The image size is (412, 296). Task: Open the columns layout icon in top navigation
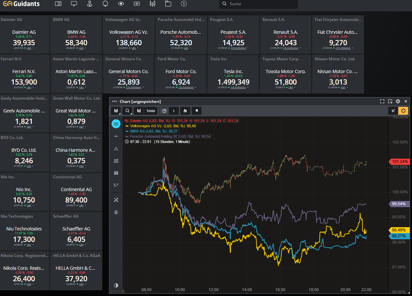[58, 4]
